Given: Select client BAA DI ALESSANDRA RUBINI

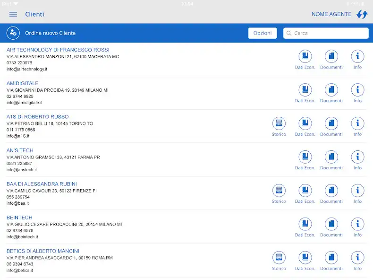Looking at the screenshot, I should (42, 184).
